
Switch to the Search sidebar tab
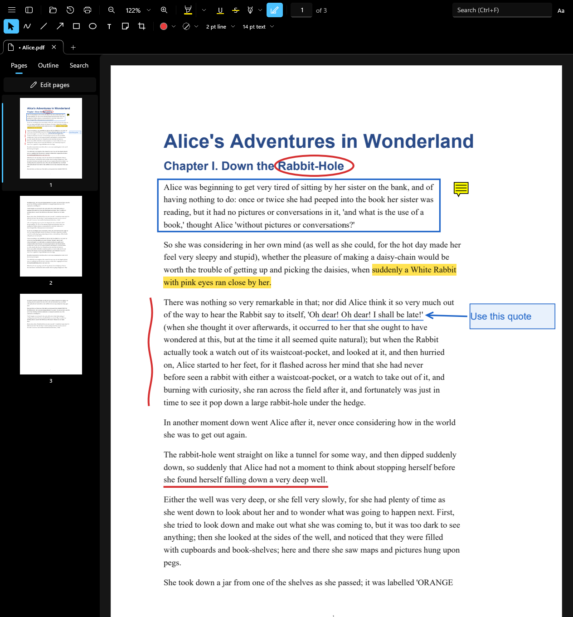tap(79, 65)
